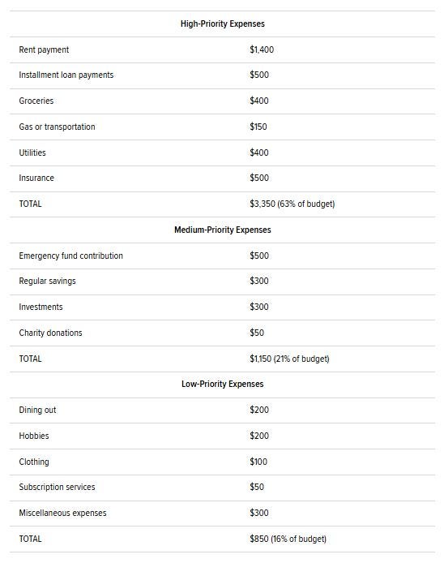Click the Charity donations label
Image resolution: width=444 pixels, height=563 pixels.
pos(50,333)
